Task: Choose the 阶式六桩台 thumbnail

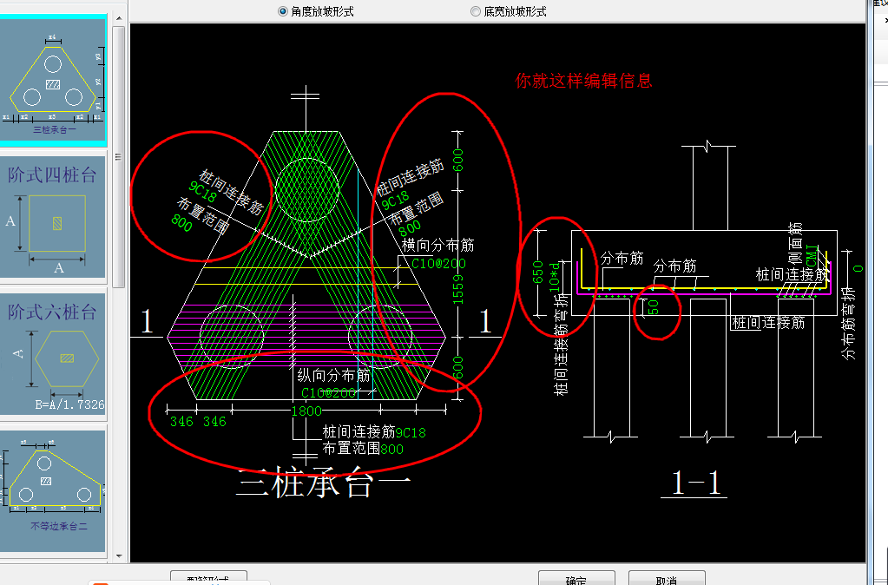Action: (x=53, y=354)
